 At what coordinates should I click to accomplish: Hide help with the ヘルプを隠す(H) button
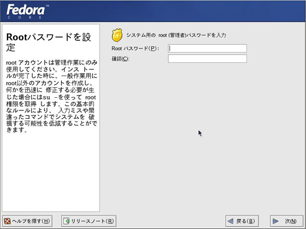pos(27,221)
